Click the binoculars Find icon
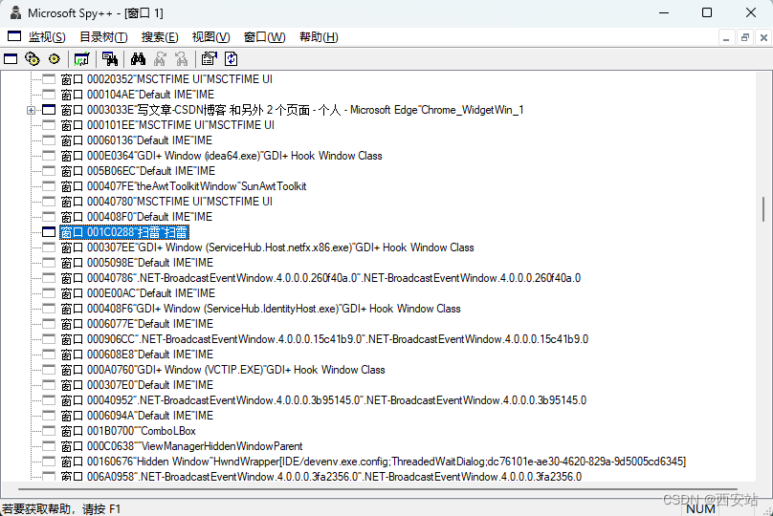The width and height of the screenshot is (773, 516). pyautogui.click(x=138, y=59)
